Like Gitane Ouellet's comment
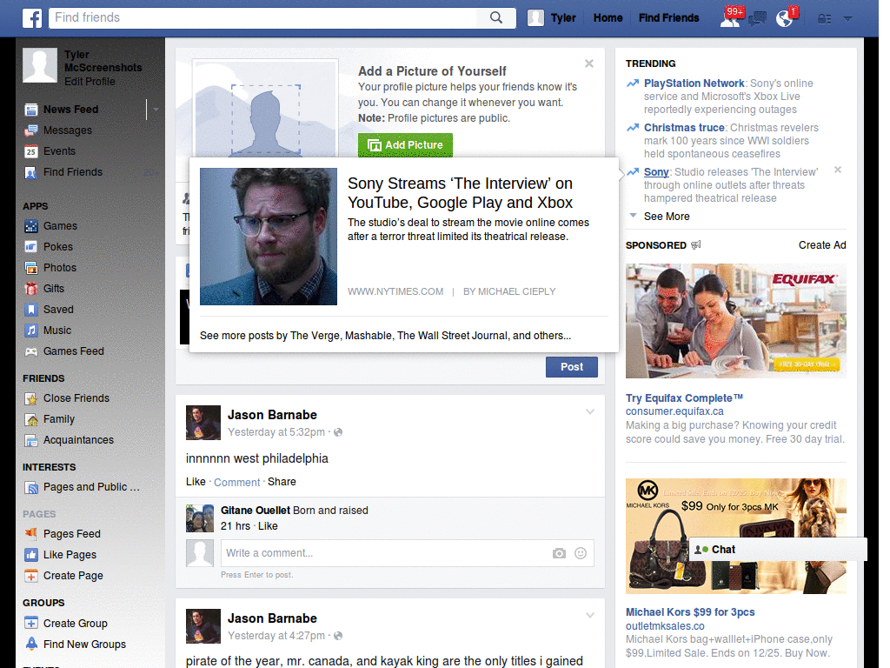 (268, 526)
